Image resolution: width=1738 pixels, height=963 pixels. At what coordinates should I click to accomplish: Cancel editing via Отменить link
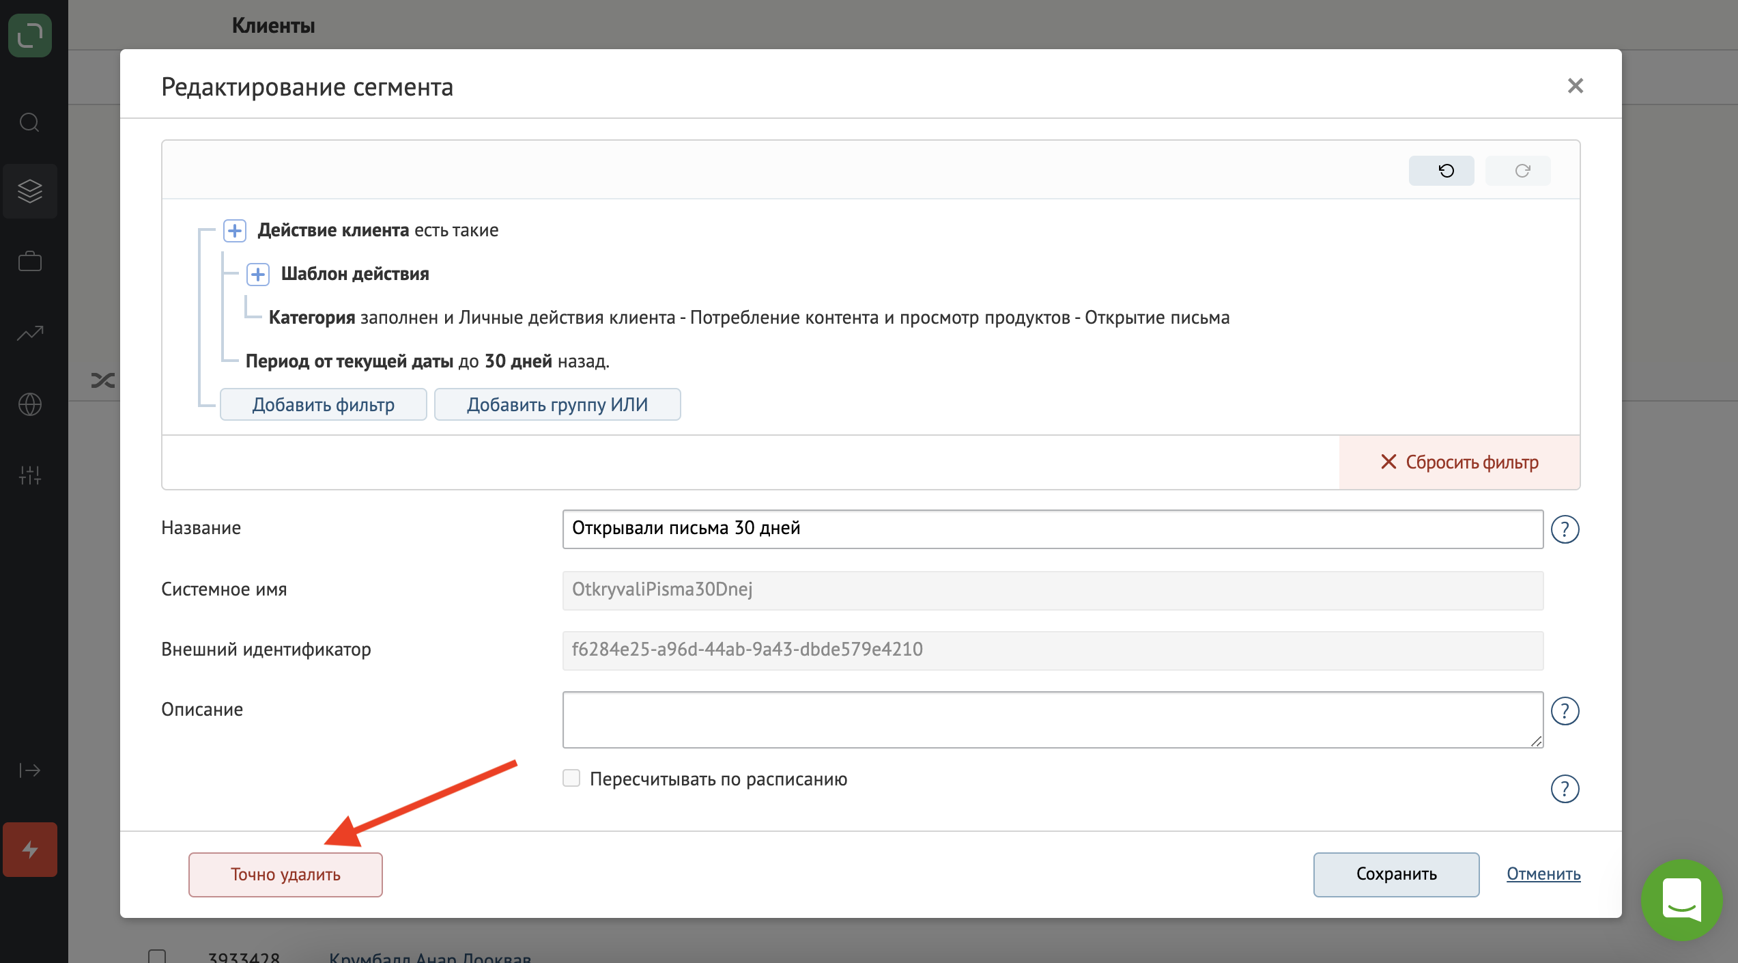tap(1544, 874)
